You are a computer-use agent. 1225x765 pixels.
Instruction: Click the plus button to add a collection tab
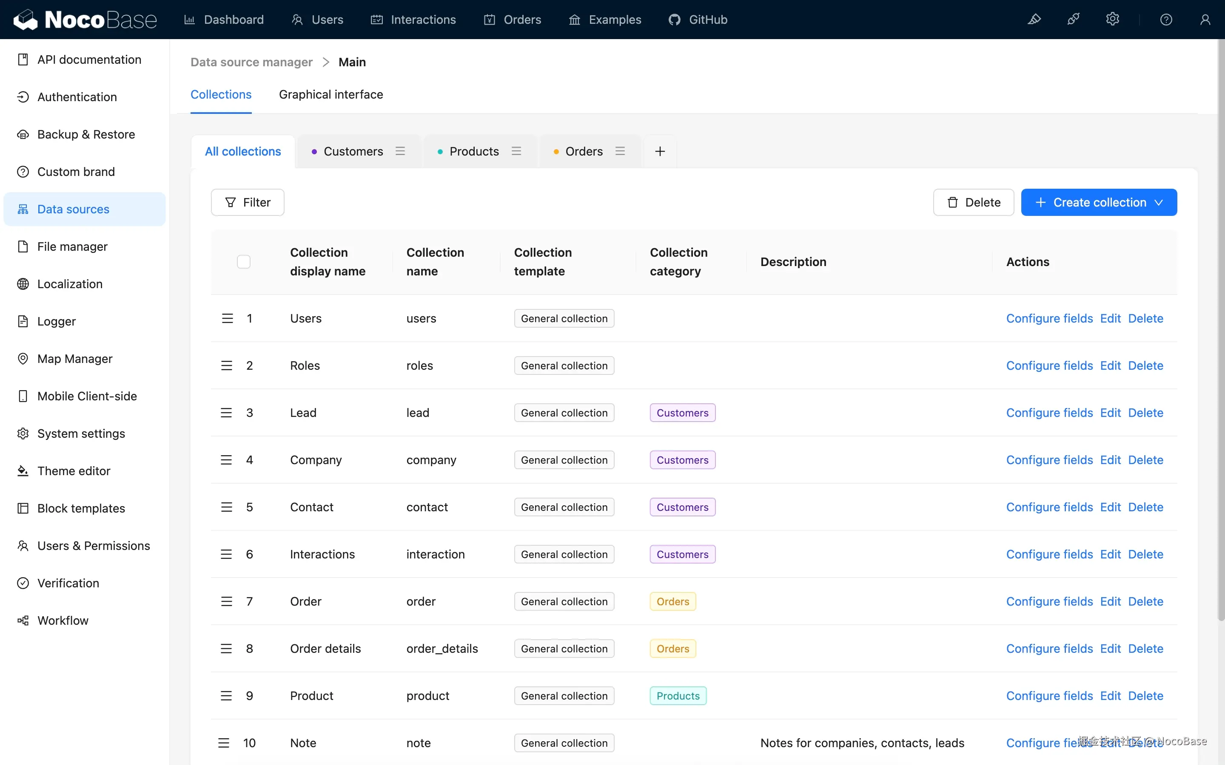(659, 151)
